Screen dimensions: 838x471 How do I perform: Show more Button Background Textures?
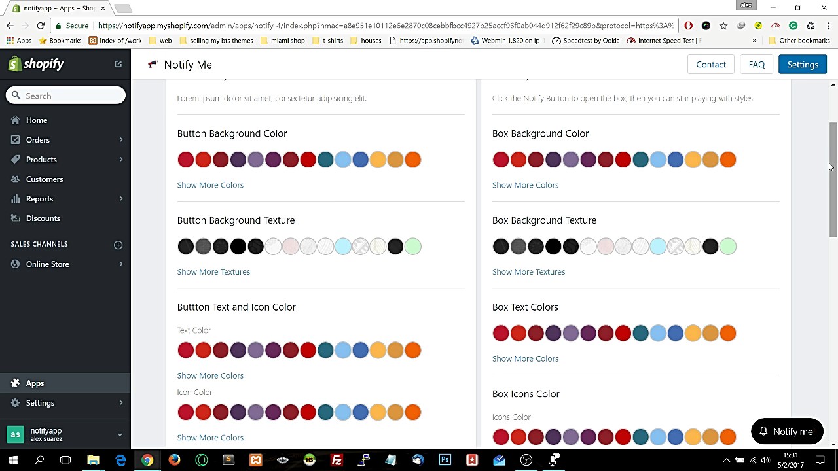[x=213, y=272]
